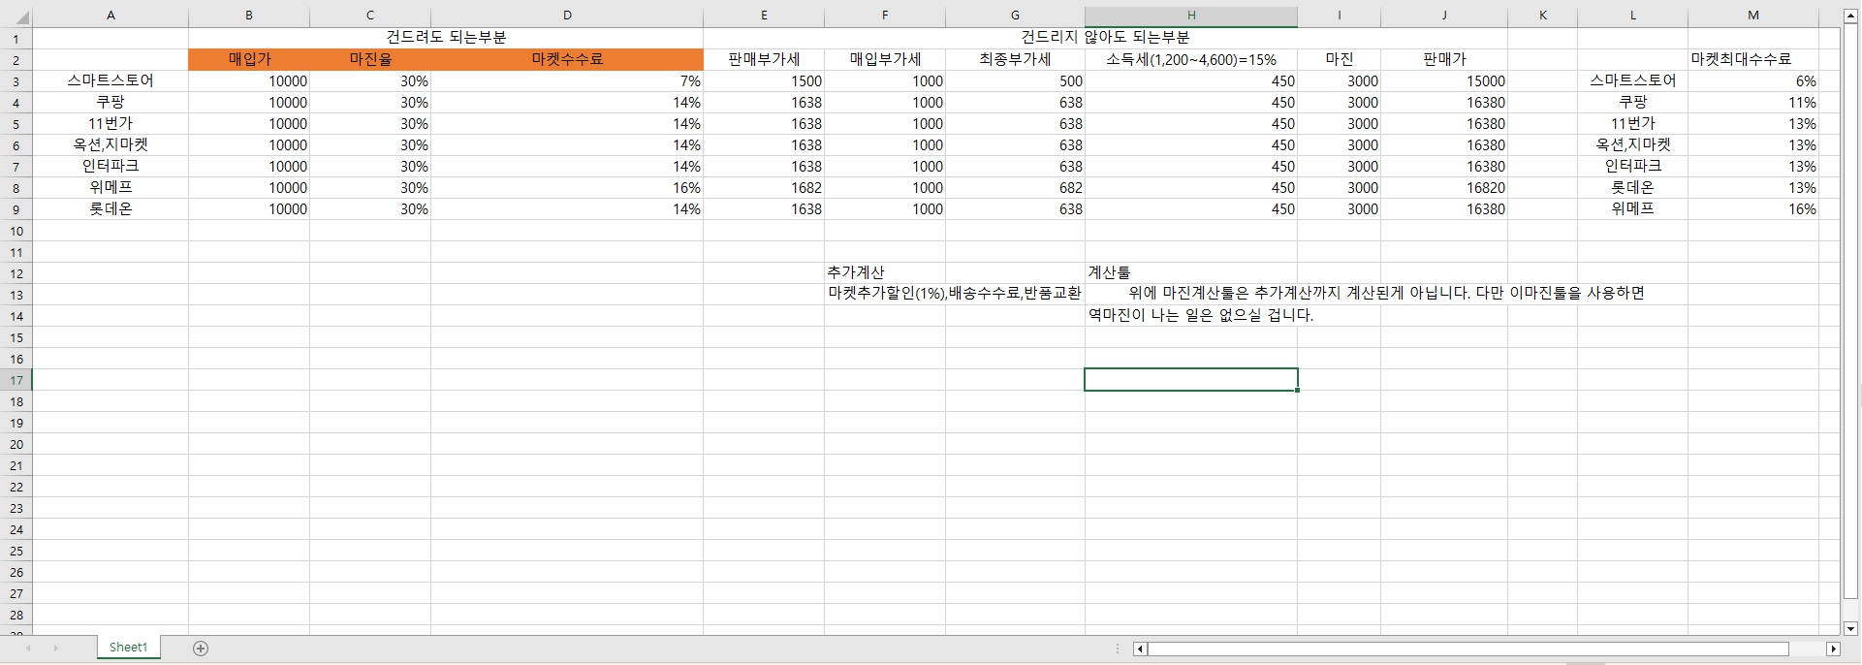Click the Select All corner triangle
The width and height of the screenshot is (1862, 665).
pos(21,17)
